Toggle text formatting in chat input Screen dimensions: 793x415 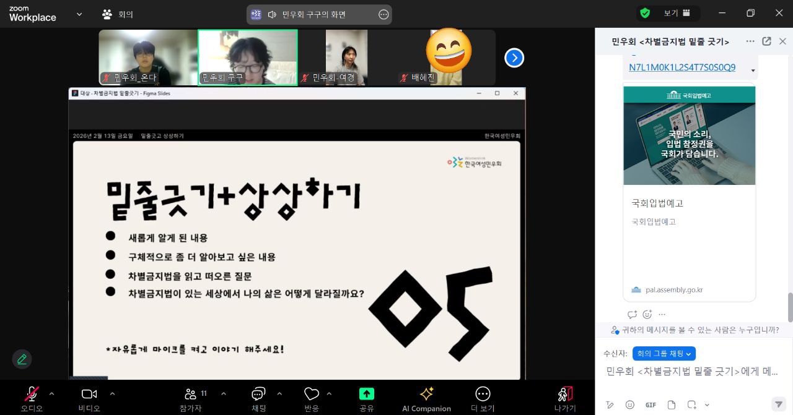610,404
